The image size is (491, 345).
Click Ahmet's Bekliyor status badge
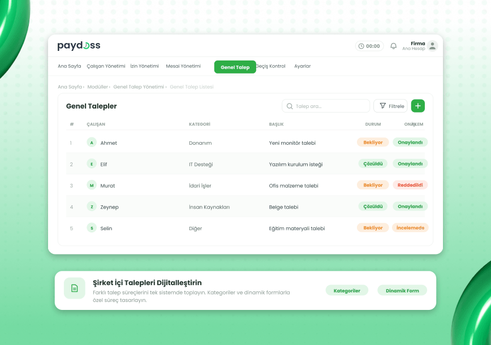(x=373, y=142)
